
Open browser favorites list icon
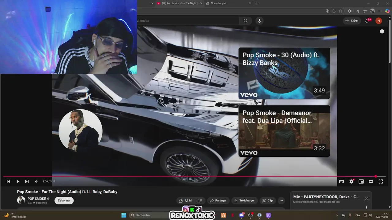pos(365,11)
